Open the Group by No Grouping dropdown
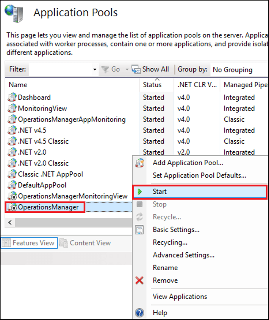 (238, 70)
